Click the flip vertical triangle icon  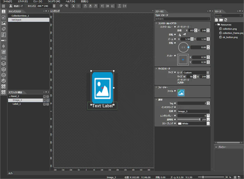[184, 35]
